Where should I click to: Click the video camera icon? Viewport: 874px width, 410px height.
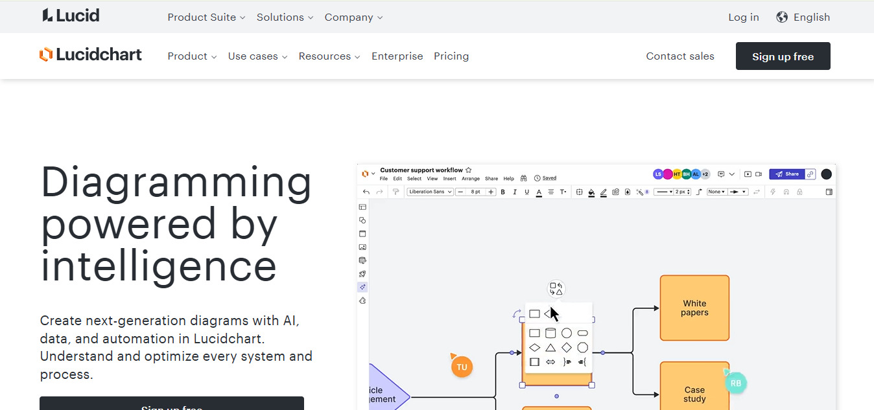click(759, 174)
